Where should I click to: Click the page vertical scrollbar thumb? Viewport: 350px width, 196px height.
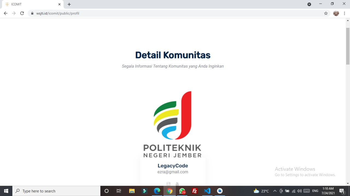pyautogui.click(x=348, y=46)
